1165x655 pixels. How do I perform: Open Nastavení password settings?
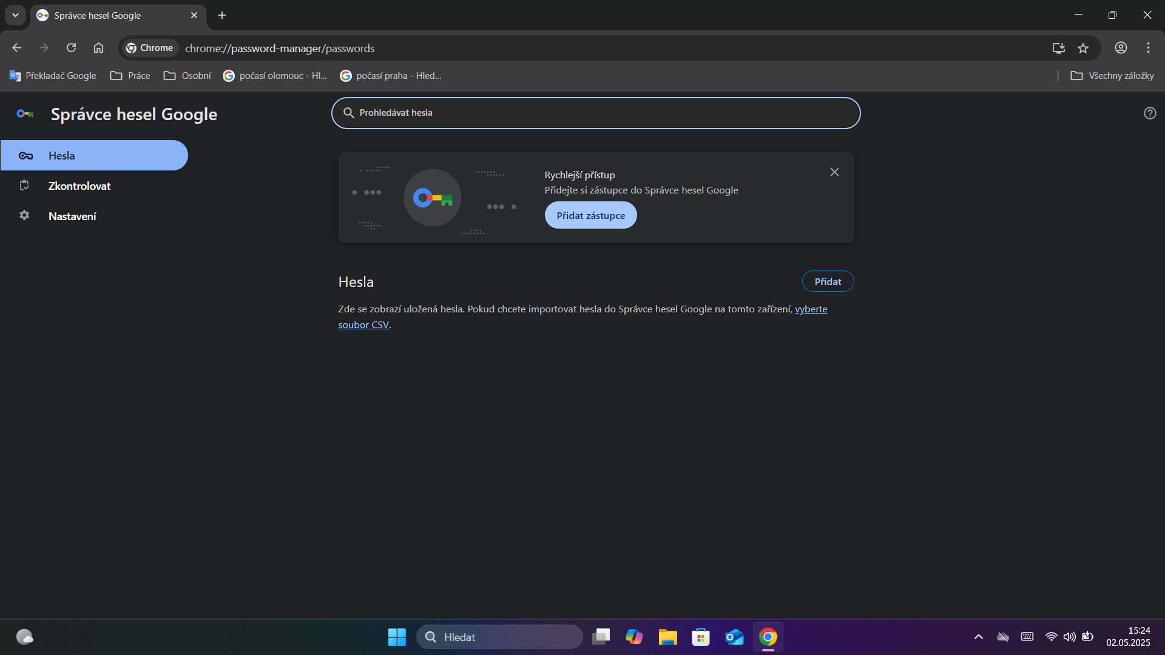(72, 216)
